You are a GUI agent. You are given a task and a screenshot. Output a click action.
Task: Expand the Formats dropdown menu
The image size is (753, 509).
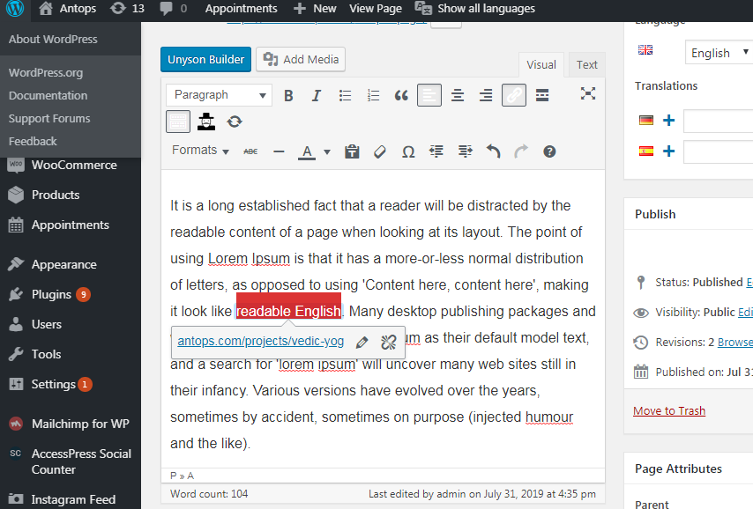tap(200, 151)
